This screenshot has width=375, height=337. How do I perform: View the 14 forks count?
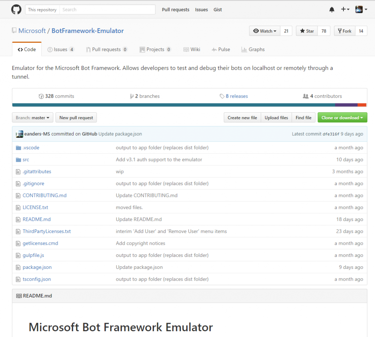click(x=361, y=31)
